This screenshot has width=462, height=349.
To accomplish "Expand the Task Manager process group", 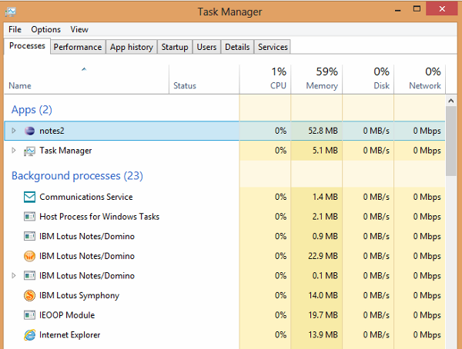I will 14,151.
